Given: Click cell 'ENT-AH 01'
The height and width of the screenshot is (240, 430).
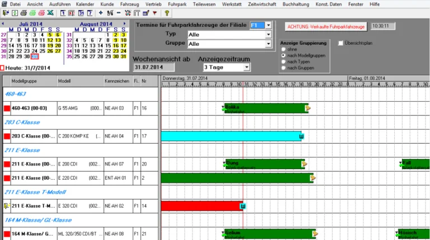Looking at the screenshot, I should (x=118, y=178).
